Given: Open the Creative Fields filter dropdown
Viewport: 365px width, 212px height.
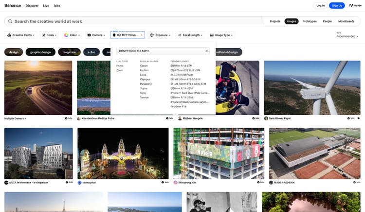Looking at the screenshot, I should 21,35.
